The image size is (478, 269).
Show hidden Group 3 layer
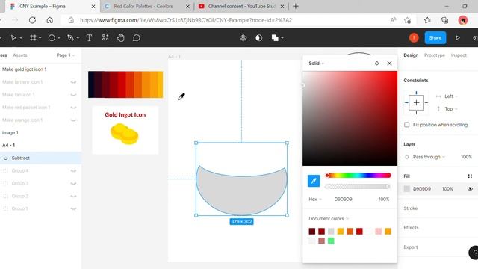(73, 183)
